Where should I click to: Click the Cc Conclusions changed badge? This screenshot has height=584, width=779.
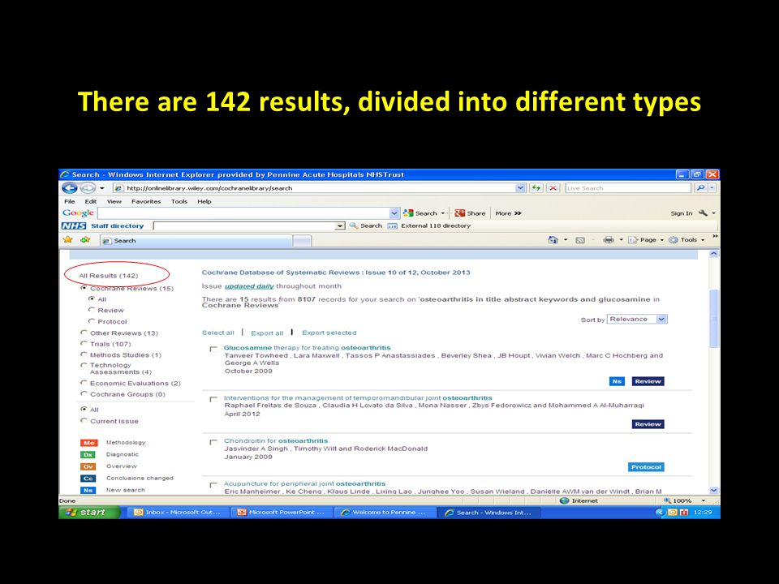coord(88,479)
